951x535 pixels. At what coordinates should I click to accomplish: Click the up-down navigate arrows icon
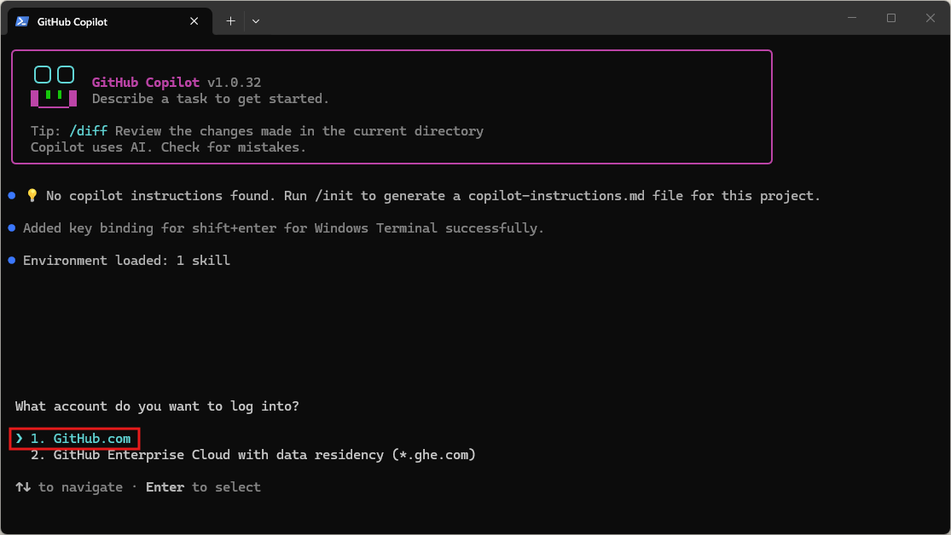tap(23, 487)
